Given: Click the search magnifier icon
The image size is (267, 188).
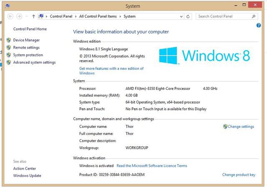Looking at the screenshot, I should (x=254, y=16).
